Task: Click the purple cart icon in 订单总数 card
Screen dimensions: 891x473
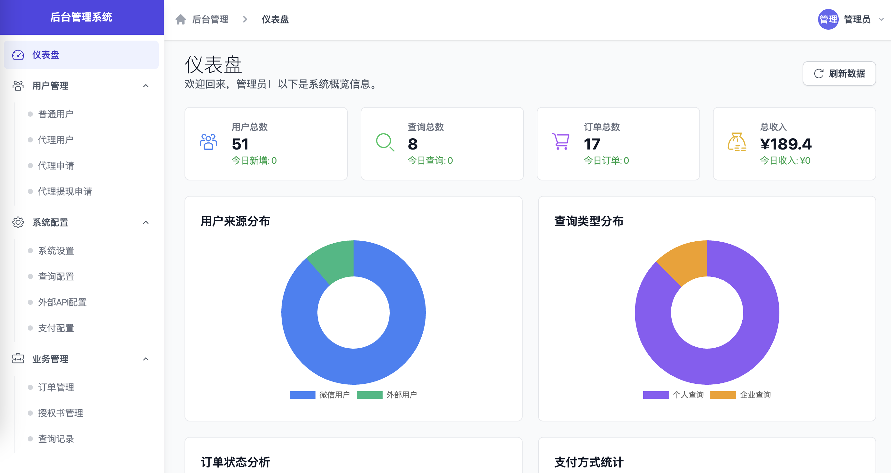Action: [561, 141]
